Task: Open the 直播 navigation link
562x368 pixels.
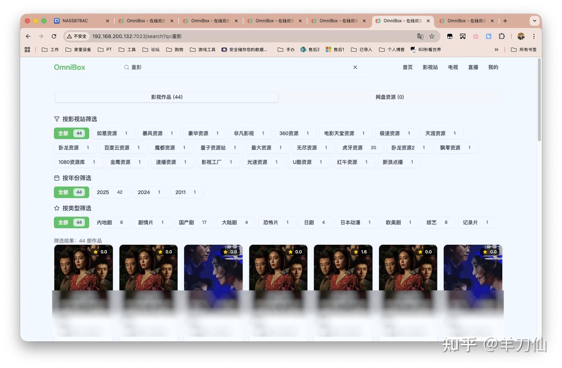Action: pos(473,67)
